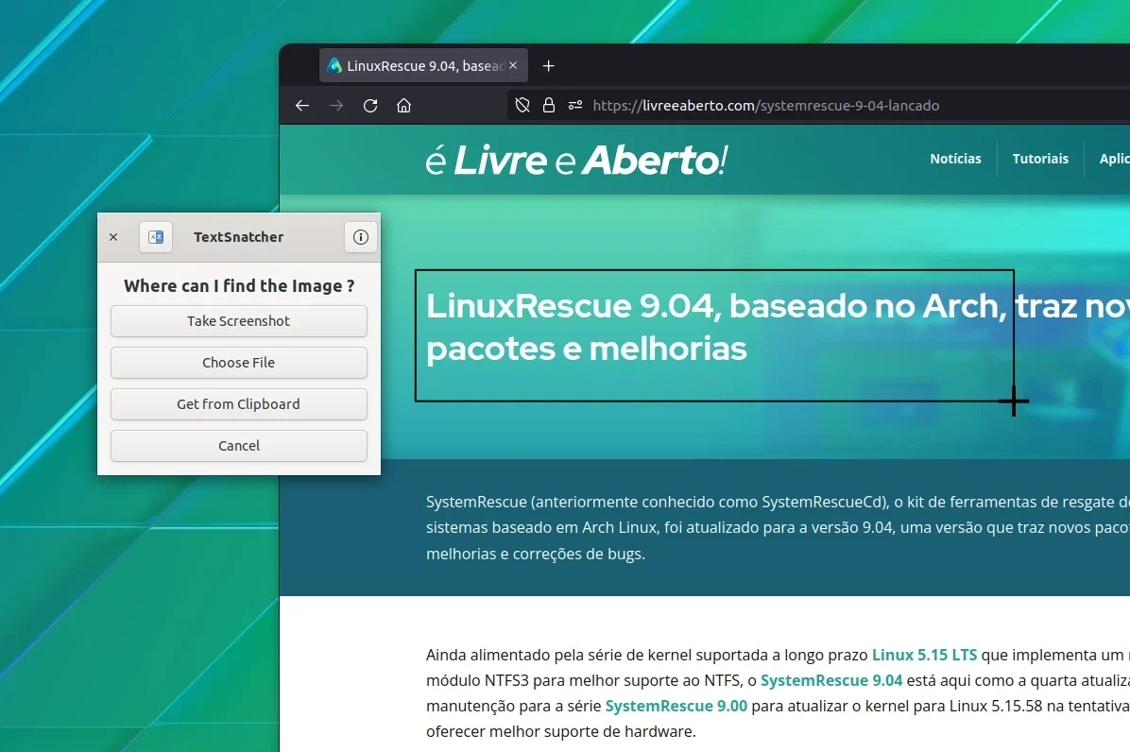The width and height of the screenshot is (1130, 752).
Task: Close the LinuxRescue 9.04 tab
Action: [x=513, y=65]
